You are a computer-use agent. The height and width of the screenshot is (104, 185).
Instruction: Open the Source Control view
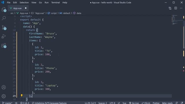tap(4, 27)
